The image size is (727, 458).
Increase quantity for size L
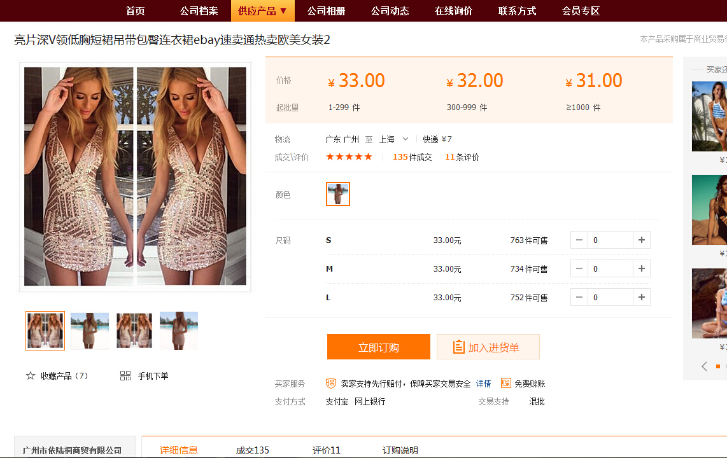point(641,297)
